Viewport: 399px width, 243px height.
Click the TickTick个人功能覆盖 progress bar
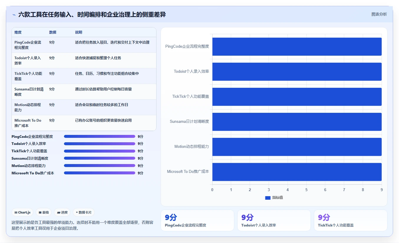99,151
